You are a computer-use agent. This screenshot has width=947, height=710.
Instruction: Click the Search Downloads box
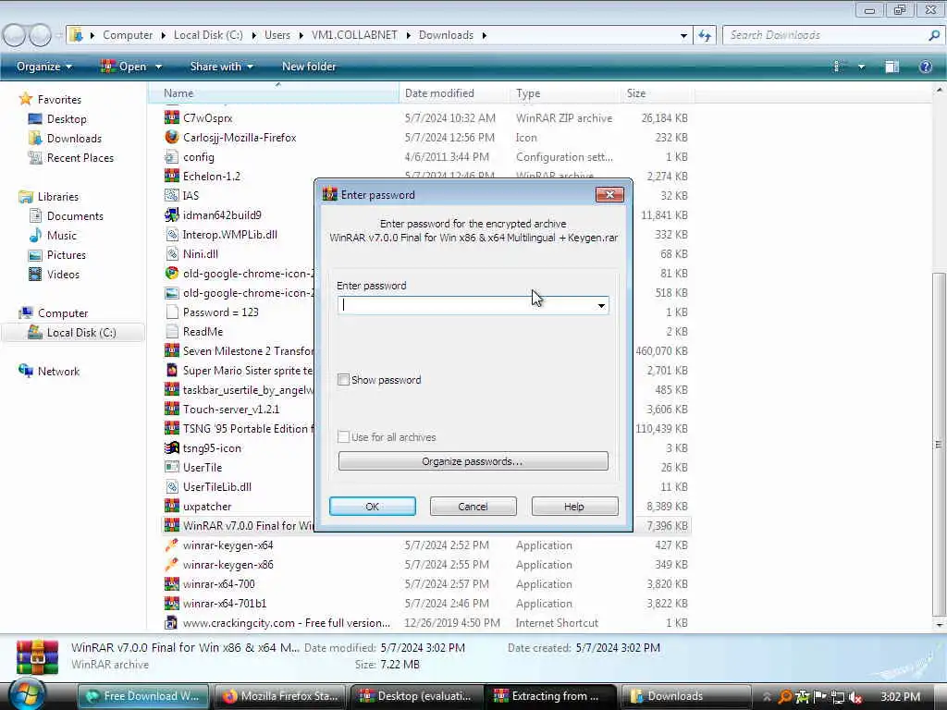(x=825, y=35)
